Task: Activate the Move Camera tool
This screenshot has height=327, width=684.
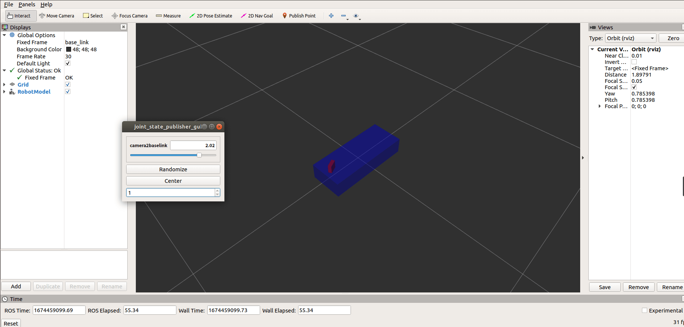Action: [x=57, y=16]
